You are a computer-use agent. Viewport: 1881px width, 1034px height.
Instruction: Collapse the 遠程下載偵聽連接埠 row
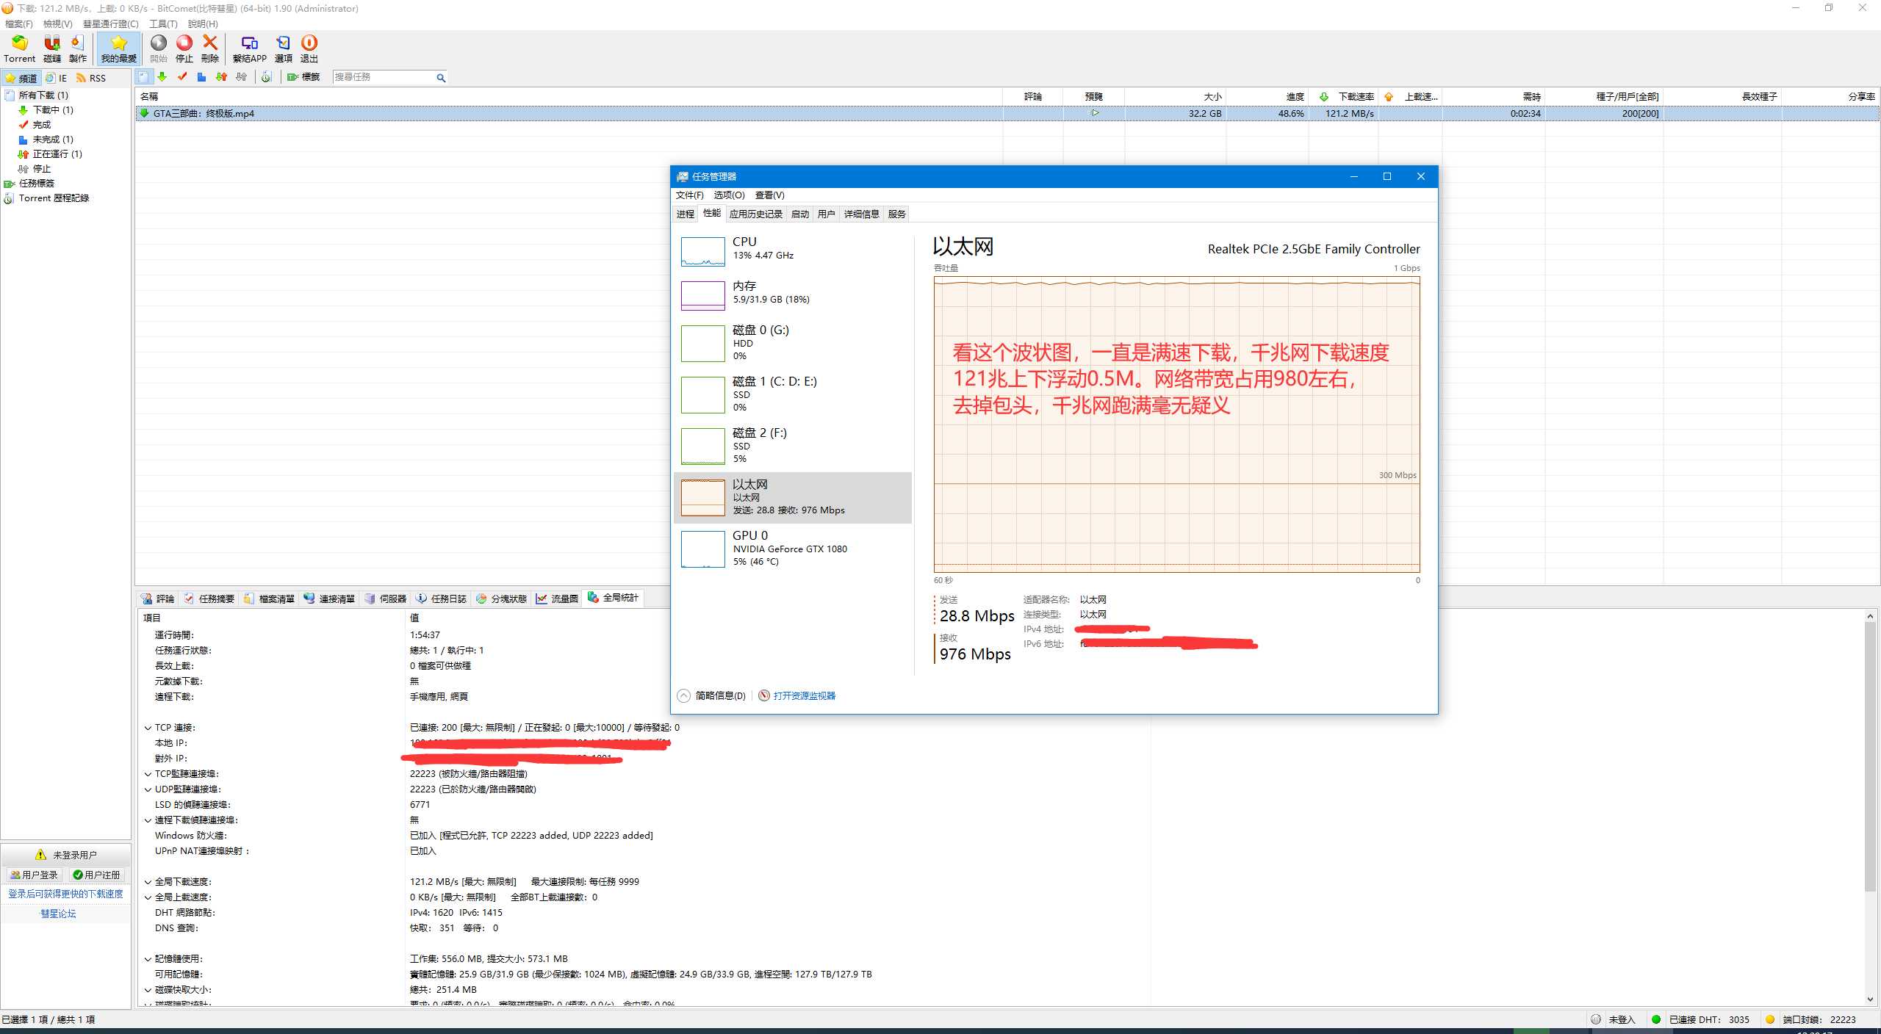(x=148, y=820)
